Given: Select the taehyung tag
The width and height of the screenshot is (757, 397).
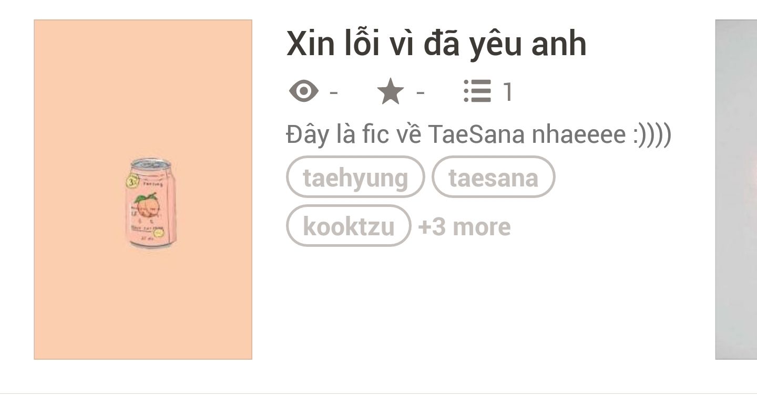Looking at the screenshot, I should [x=355, y=177].
